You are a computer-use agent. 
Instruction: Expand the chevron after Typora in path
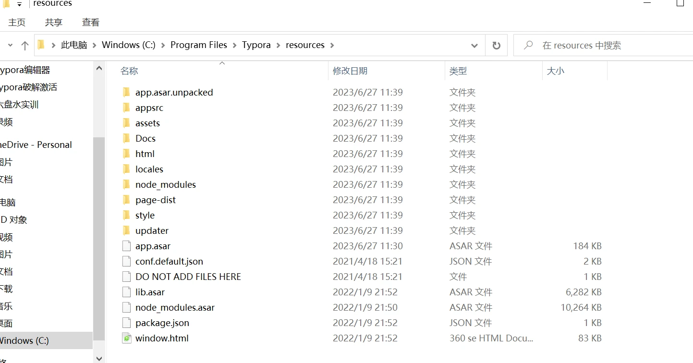[279, 45]
